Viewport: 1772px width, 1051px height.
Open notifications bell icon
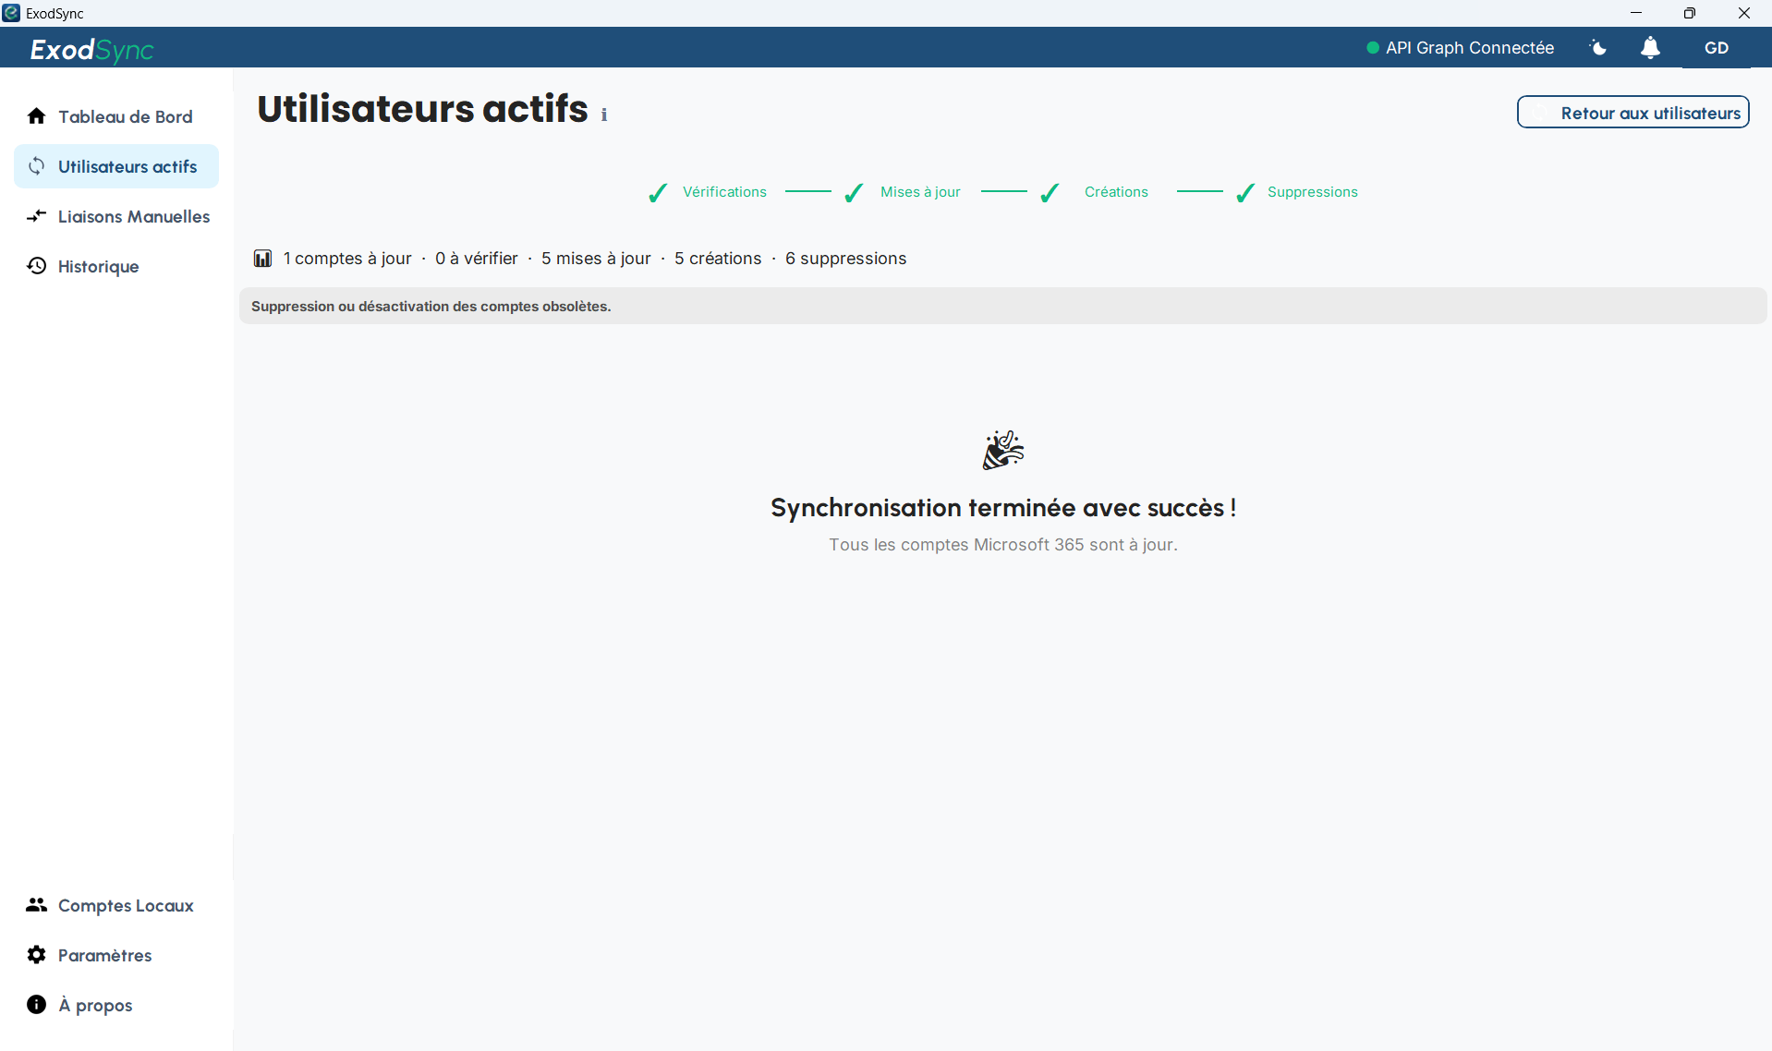[1650, 48]
